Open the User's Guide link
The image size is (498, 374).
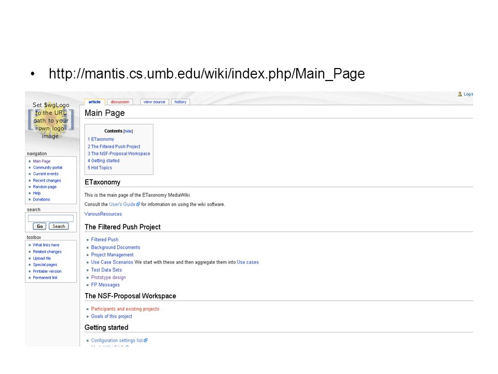click(122, 205)
